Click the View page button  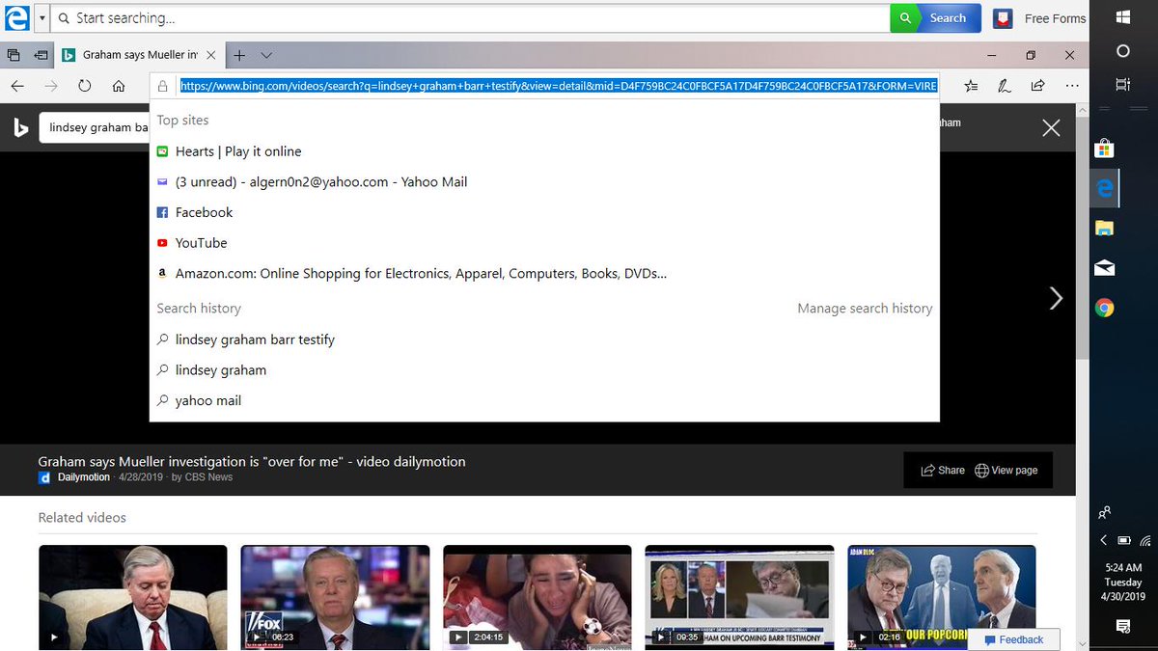[1006, 471]
